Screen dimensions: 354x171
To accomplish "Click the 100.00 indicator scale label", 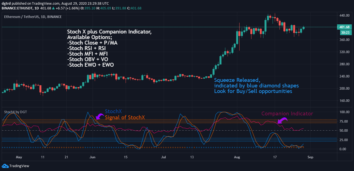I will [x=344, y=112].
